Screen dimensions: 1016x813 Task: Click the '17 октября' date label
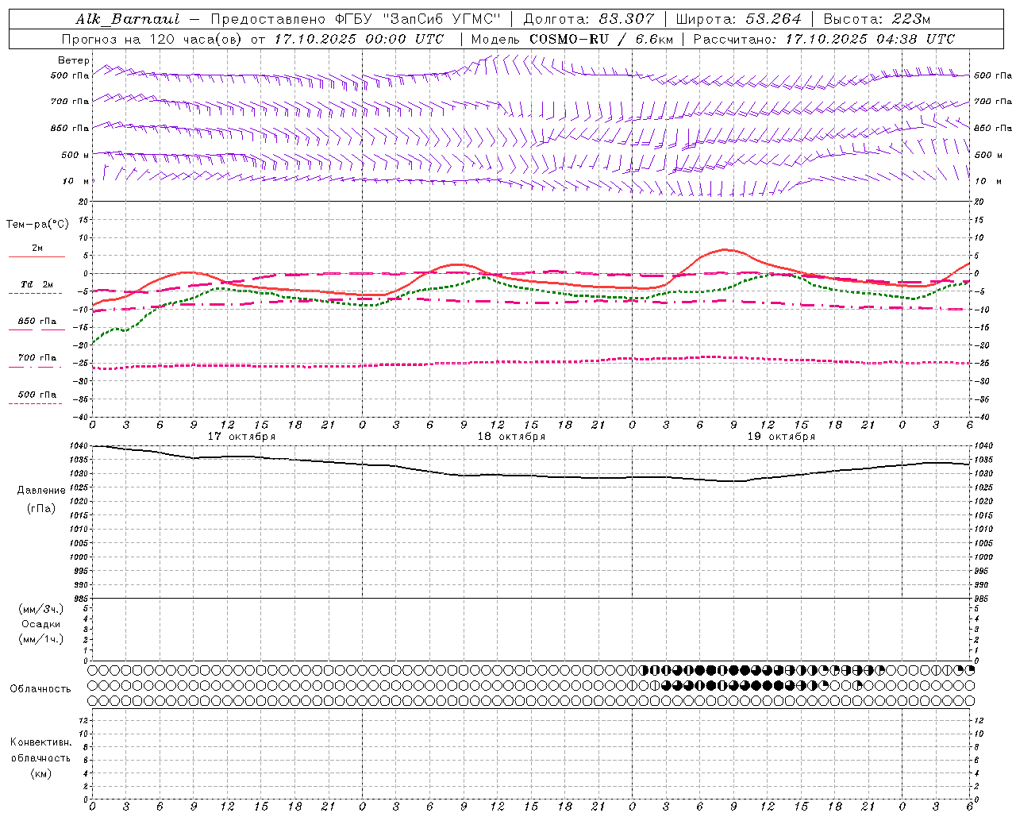pos(241,437)
